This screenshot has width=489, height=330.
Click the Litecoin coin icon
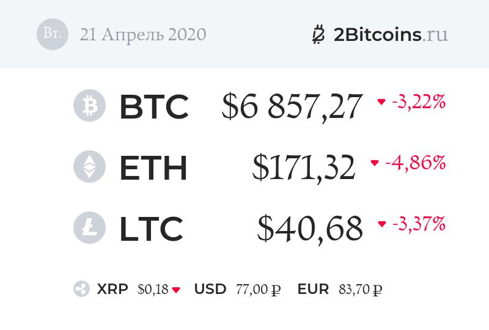[x=89, y=228]
